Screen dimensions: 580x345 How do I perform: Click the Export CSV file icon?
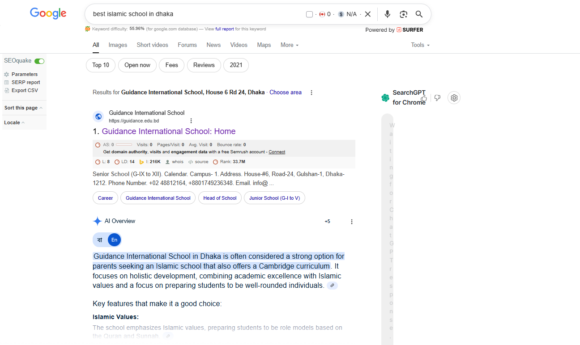point(7,90)
